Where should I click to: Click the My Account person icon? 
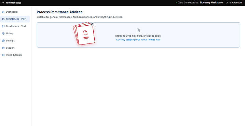227,3
